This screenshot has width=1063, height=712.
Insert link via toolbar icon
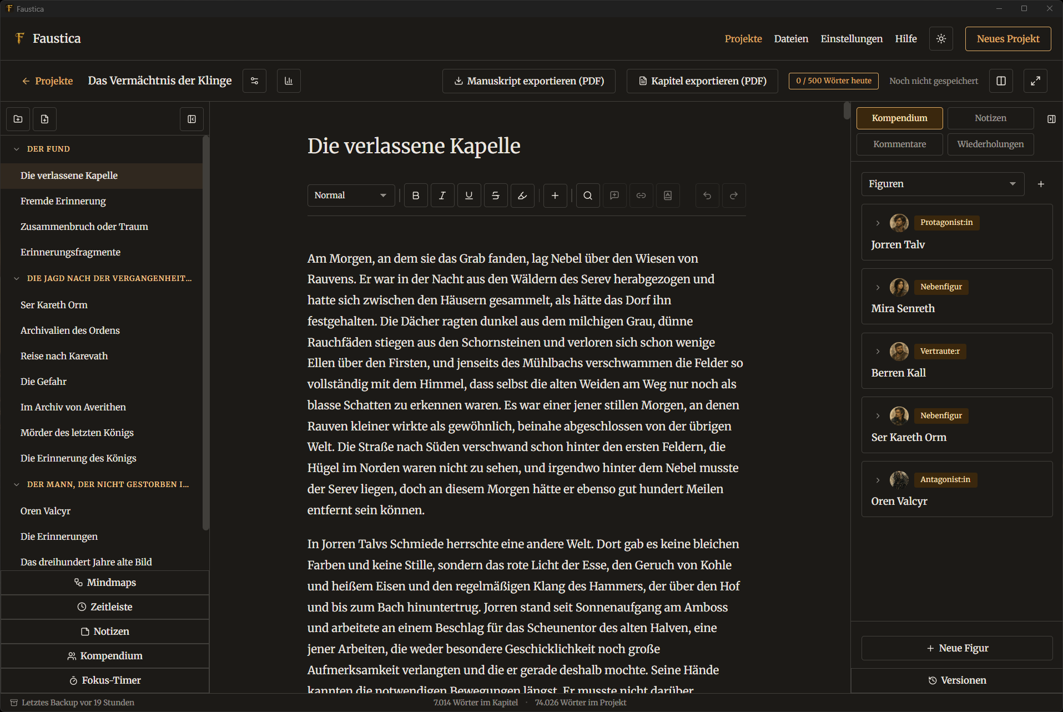click(x=641, y=195)
